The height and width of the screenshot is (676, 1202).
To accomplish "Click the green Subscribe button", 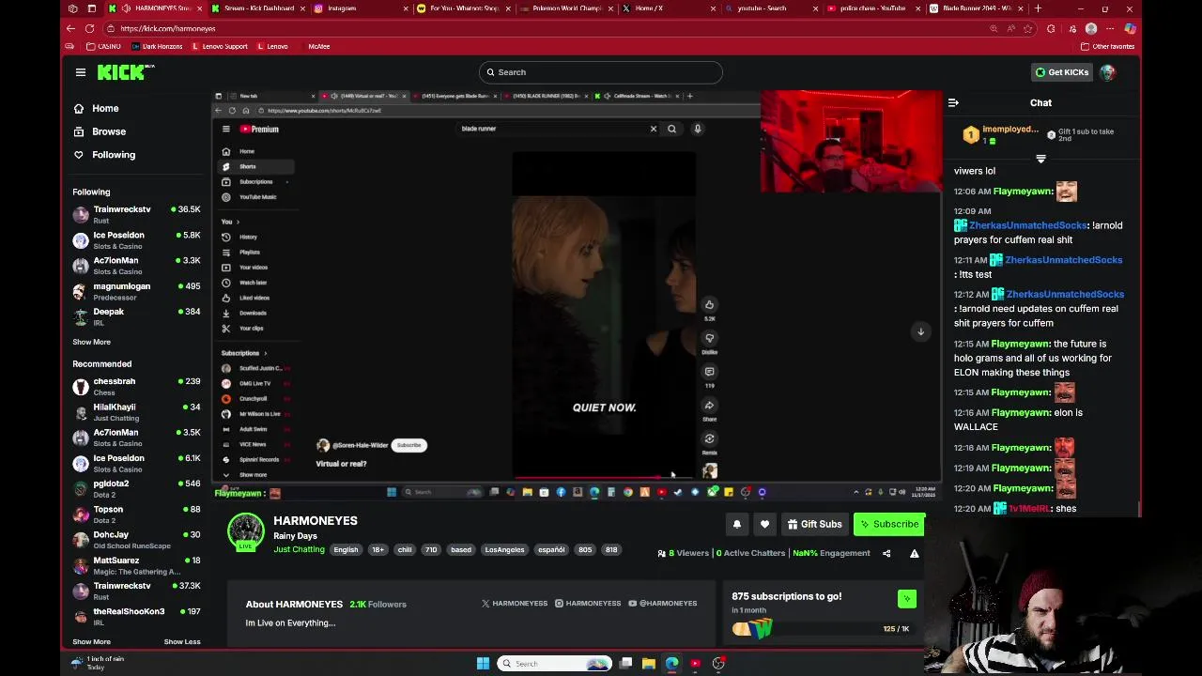I will pos(889,525).
